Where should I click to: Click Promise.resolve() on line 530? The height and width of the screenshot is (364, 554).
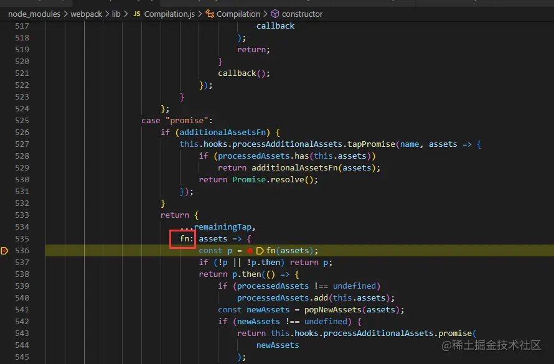273,180
